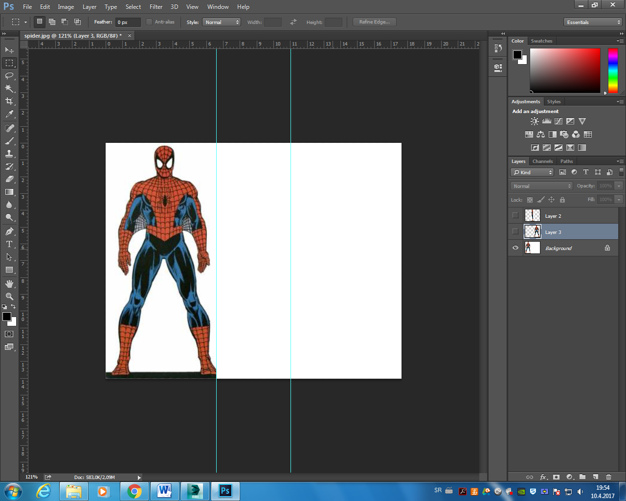This screenshot has height=501, width=626.
Task: Open the Layers panel options menu
Action: coord(620,161)
